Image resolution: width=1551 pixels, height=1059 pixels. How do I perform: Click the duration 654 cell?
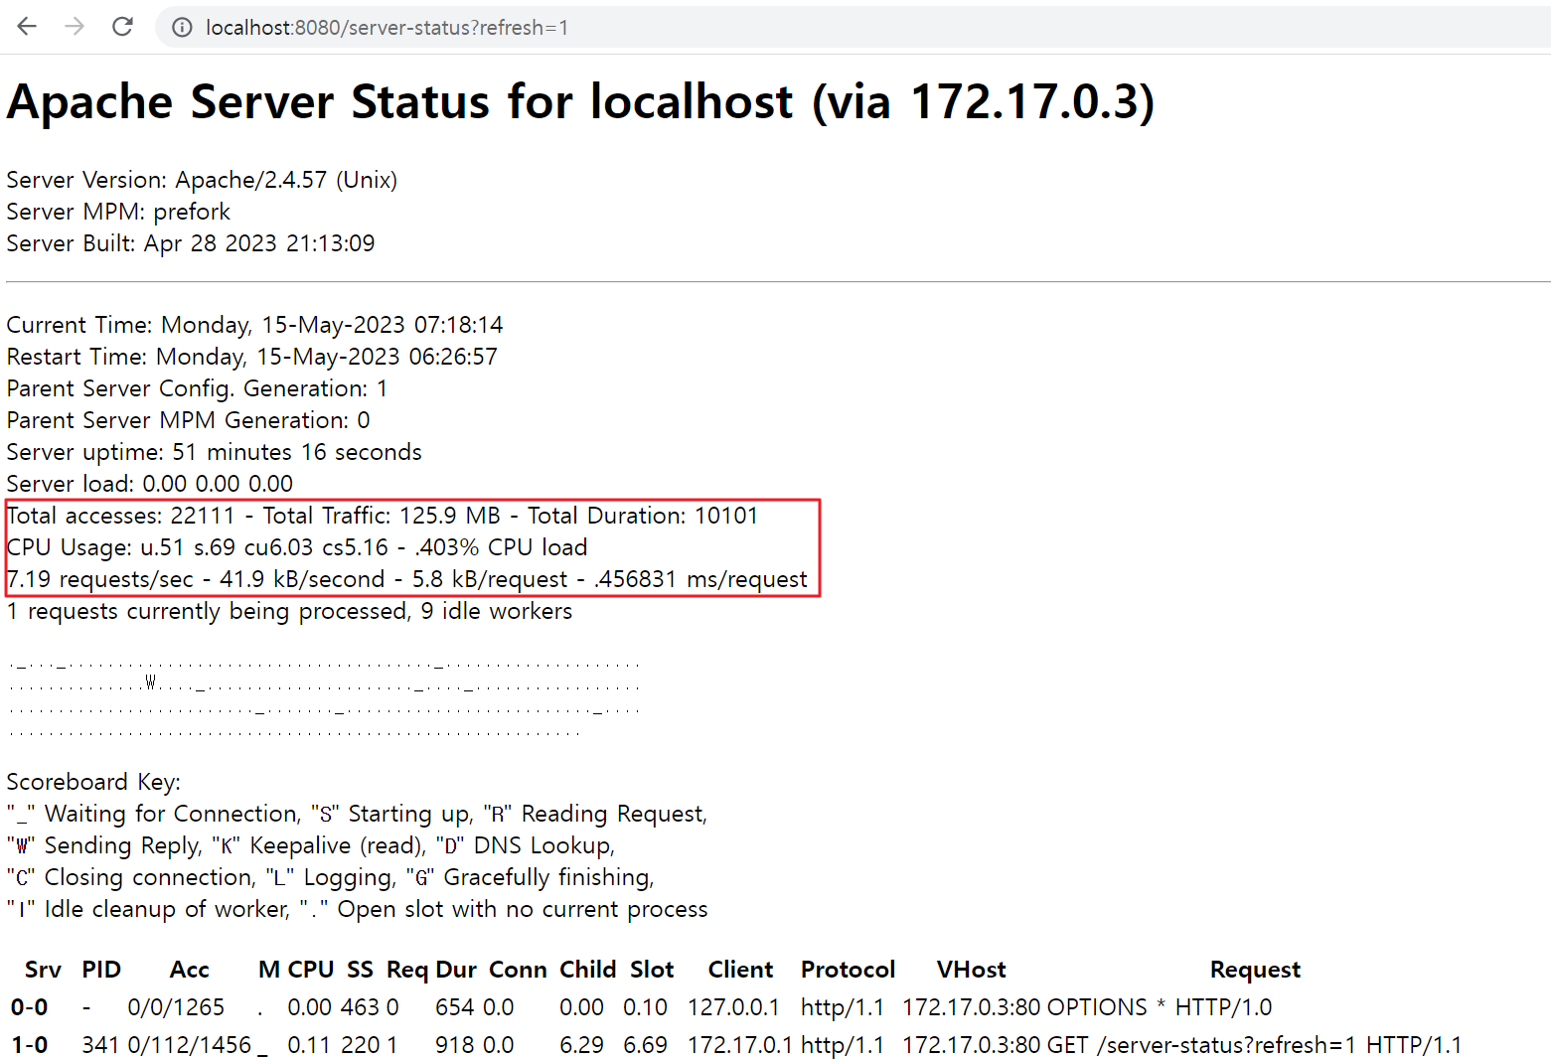[454, 1007]
